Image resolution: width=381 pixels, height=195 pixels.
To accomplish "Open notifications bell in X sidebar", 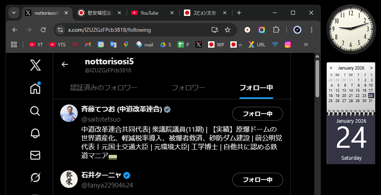I will 35,133.
